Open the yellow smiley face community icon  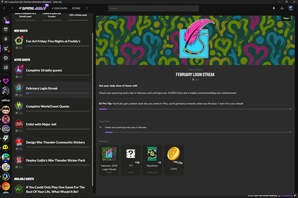pyautogui.click(x=6, y=148)
